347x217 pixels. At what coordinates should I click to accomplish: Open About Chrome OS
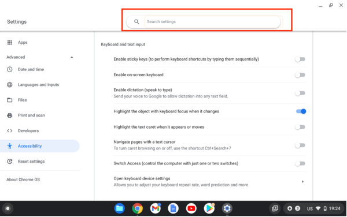pos(23,179)
